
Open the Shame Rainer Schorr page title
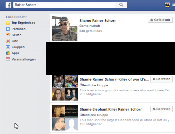[98, 21]
